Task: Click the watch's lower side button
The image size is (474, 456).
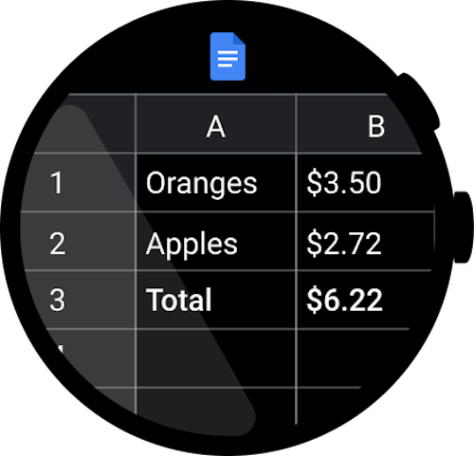Action: point(463,227)
